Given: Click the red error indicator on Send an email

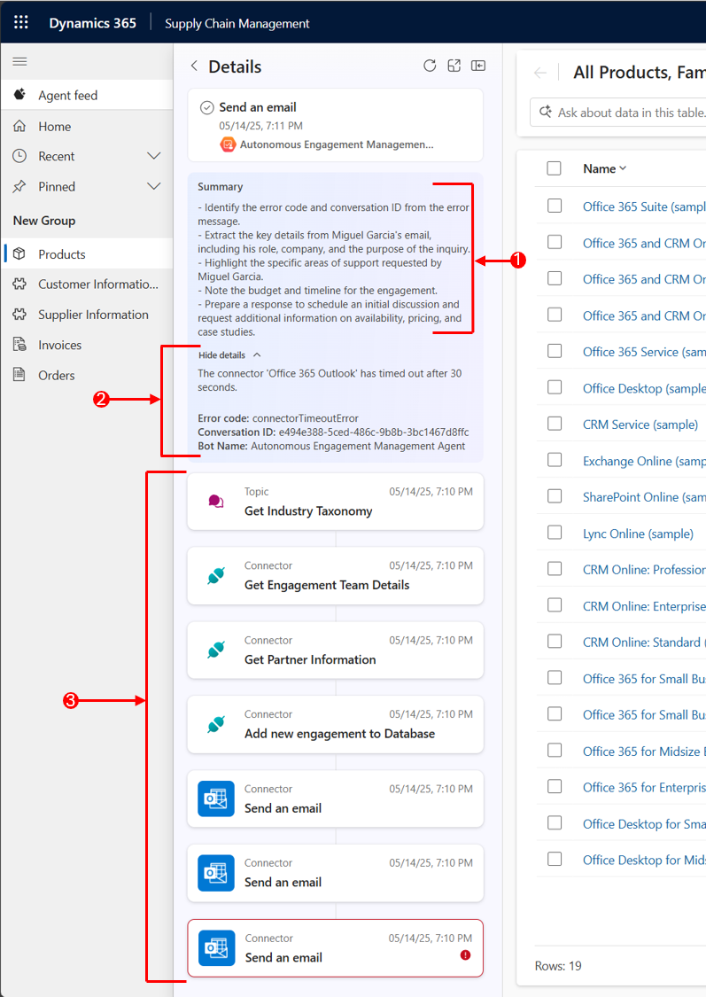Looking at the screenshot, I should pyautogui.click(x=465, y=954).
